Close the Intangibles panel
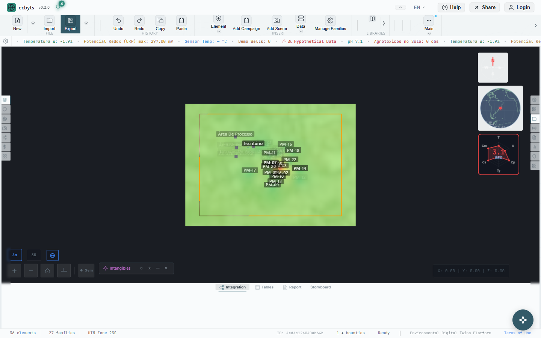The width and height of the screenshot is (541, 338). (166, 268)
